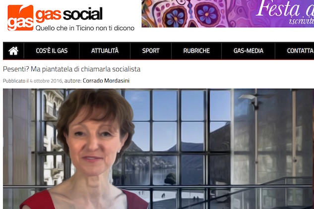314x209 pixels.
Task: Click the orange gas logo square
Action: point(20,18)
